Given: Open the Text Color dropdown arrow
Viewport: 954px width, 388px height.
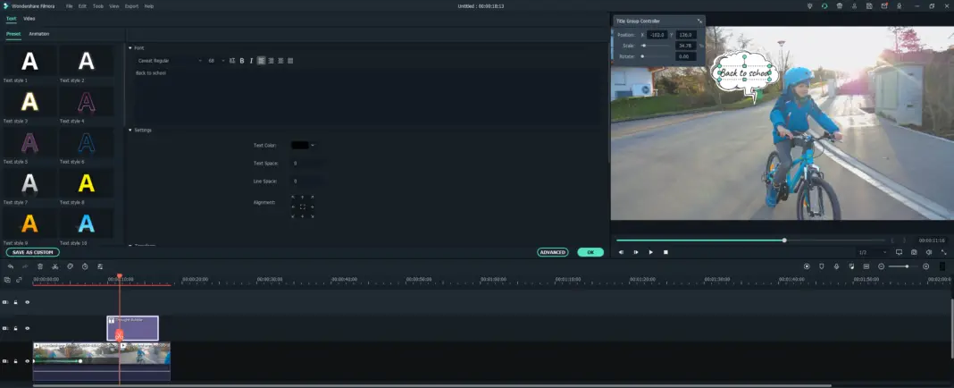Looking at the screenshot, I should point(313,146).
